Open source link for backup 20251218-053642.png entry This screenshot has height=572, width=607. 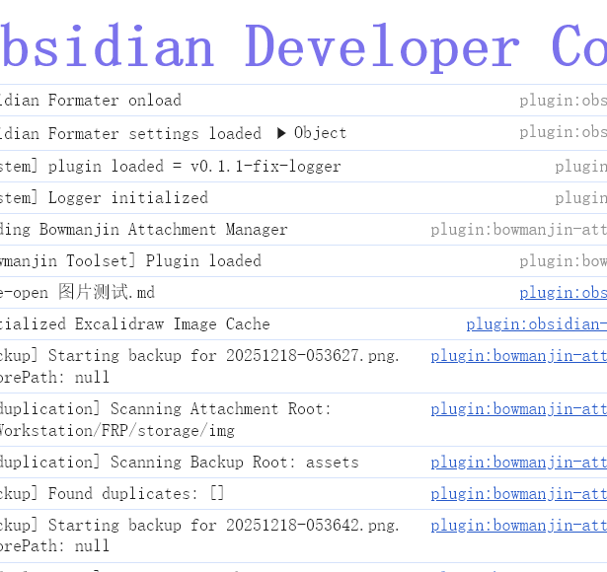(x=518, y=526)
